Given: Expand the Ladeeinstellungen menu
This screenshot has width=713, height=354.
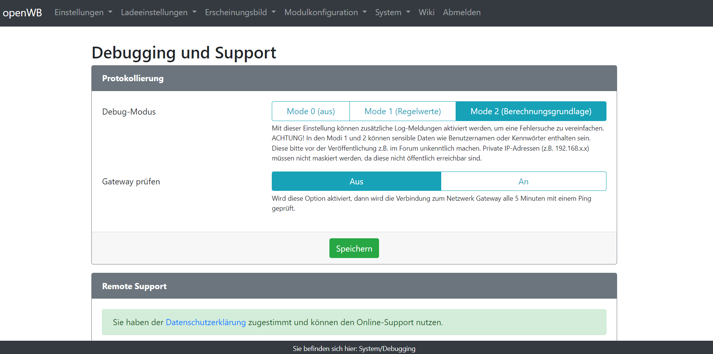Looking at the screenshot, I should (x=158, y=13).
